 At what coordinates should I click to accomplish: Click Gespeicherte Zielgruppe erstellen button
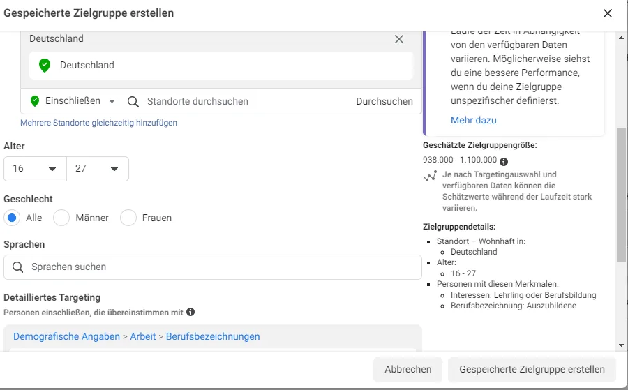[532, 369]
